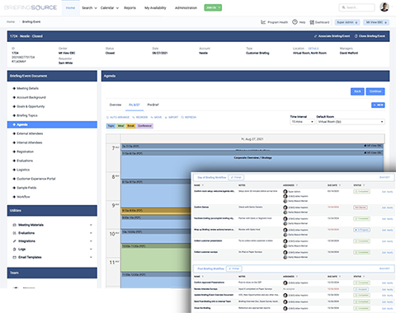Open the Program Health chart icon
The image size is (396, 313).
click(263, 22)
